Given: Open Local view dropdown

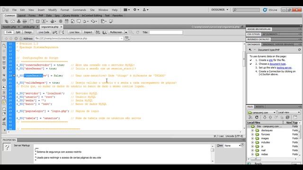Looking at the screenshot, I should point(289,112).
